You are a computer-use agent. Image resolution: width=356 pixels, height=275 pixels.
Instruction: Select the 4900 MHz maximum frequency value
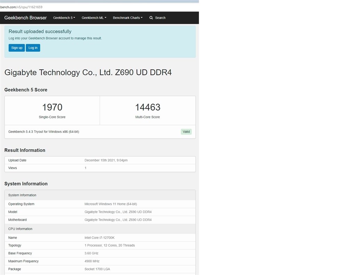(x=92, y=261)
